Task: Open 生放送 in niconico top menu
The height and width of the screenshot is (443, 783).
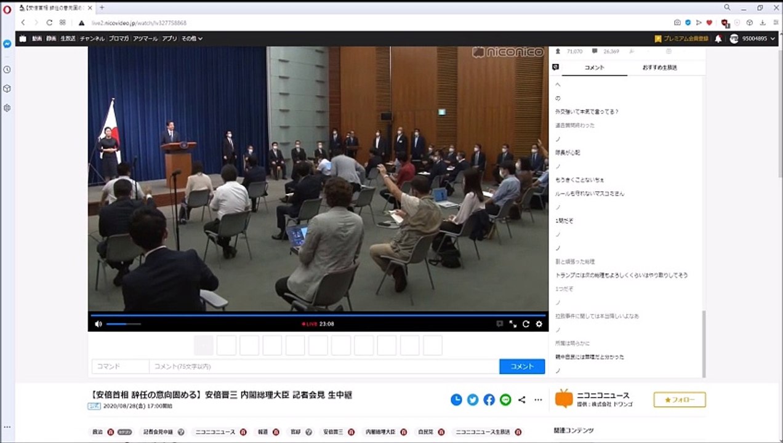Action: pyautogui.click(x=68, y=38)
